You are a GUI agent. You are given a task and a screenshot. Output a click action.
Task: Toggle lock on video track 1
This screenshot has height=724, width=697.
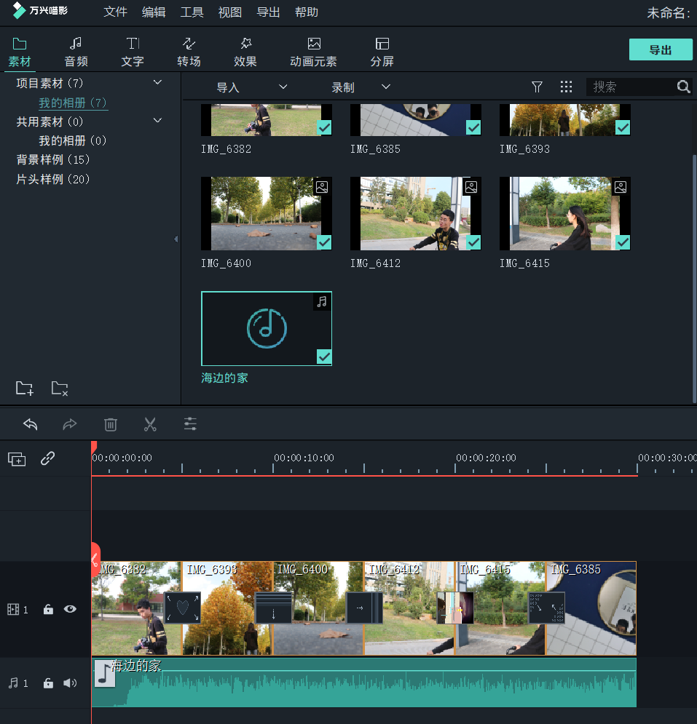pyautogui.click(x=48, y=610)
